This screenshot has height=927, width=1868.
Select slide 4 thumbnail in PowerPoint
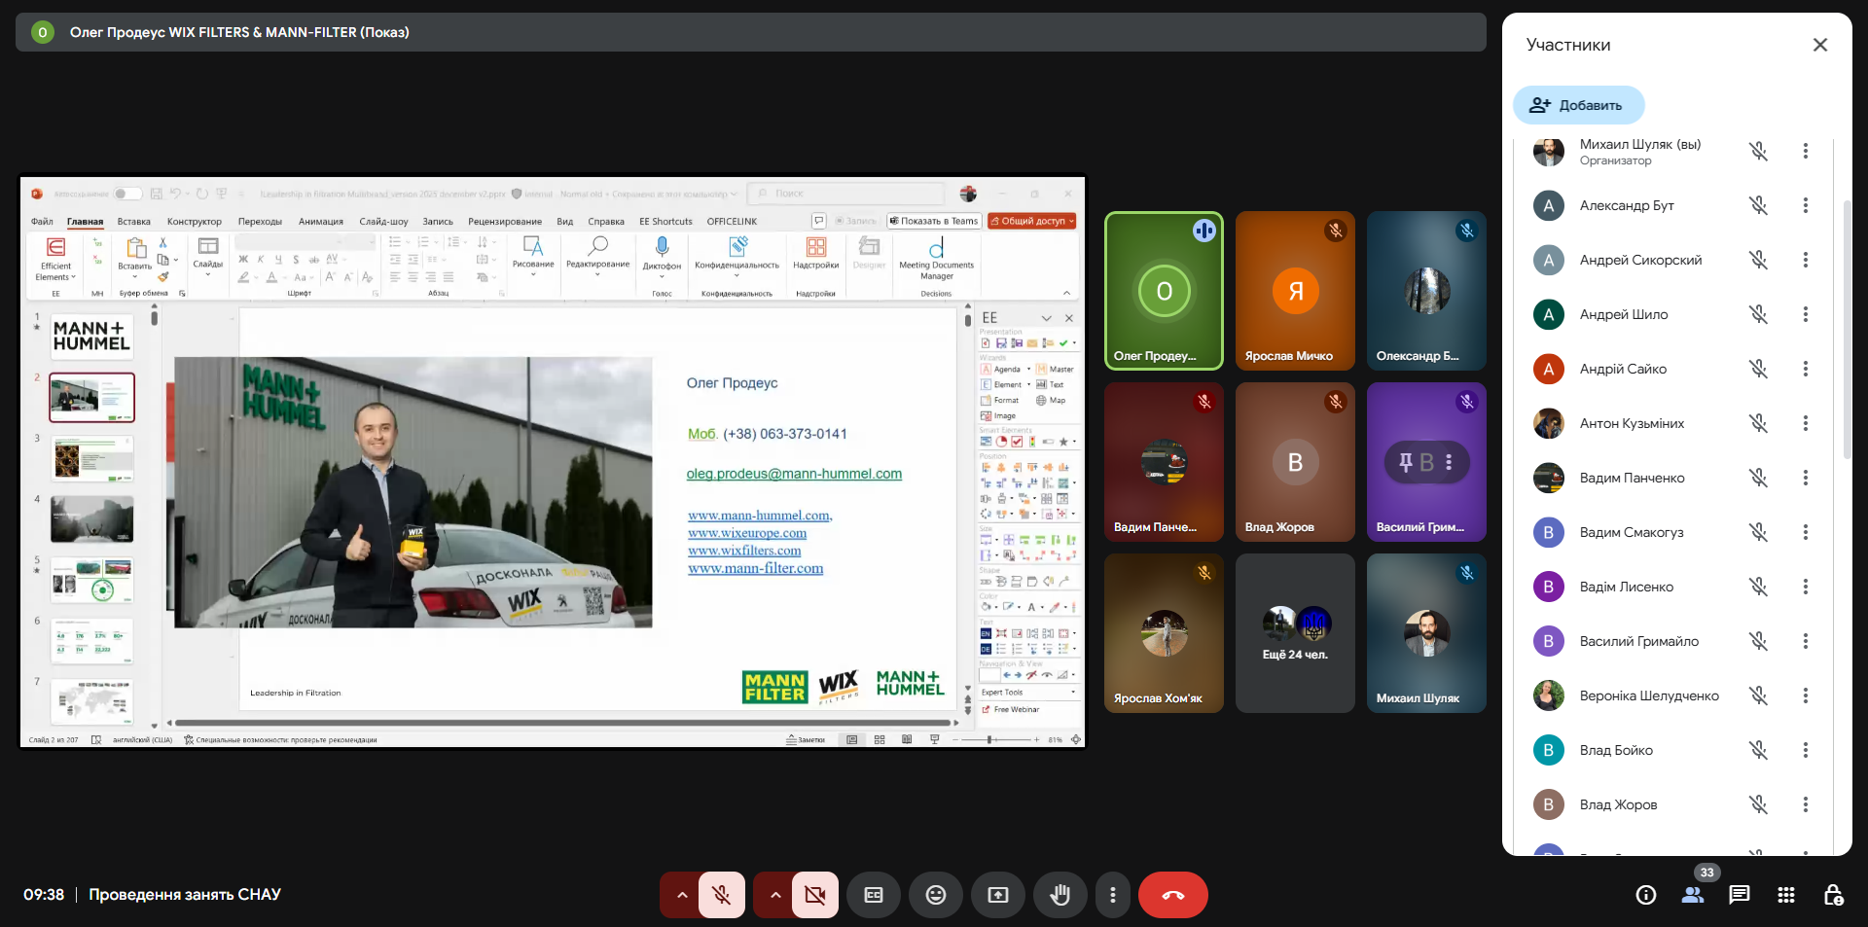(91, 519)
